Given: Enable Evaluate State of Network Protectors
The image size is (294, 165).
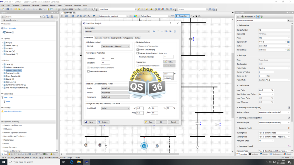Looking at the screenshot, I should point(138,53).
